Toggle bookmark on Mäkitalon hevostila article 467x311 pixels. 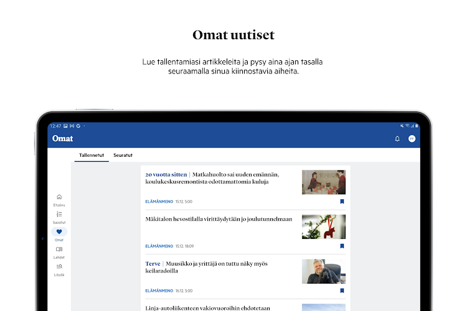pos(342,246)
